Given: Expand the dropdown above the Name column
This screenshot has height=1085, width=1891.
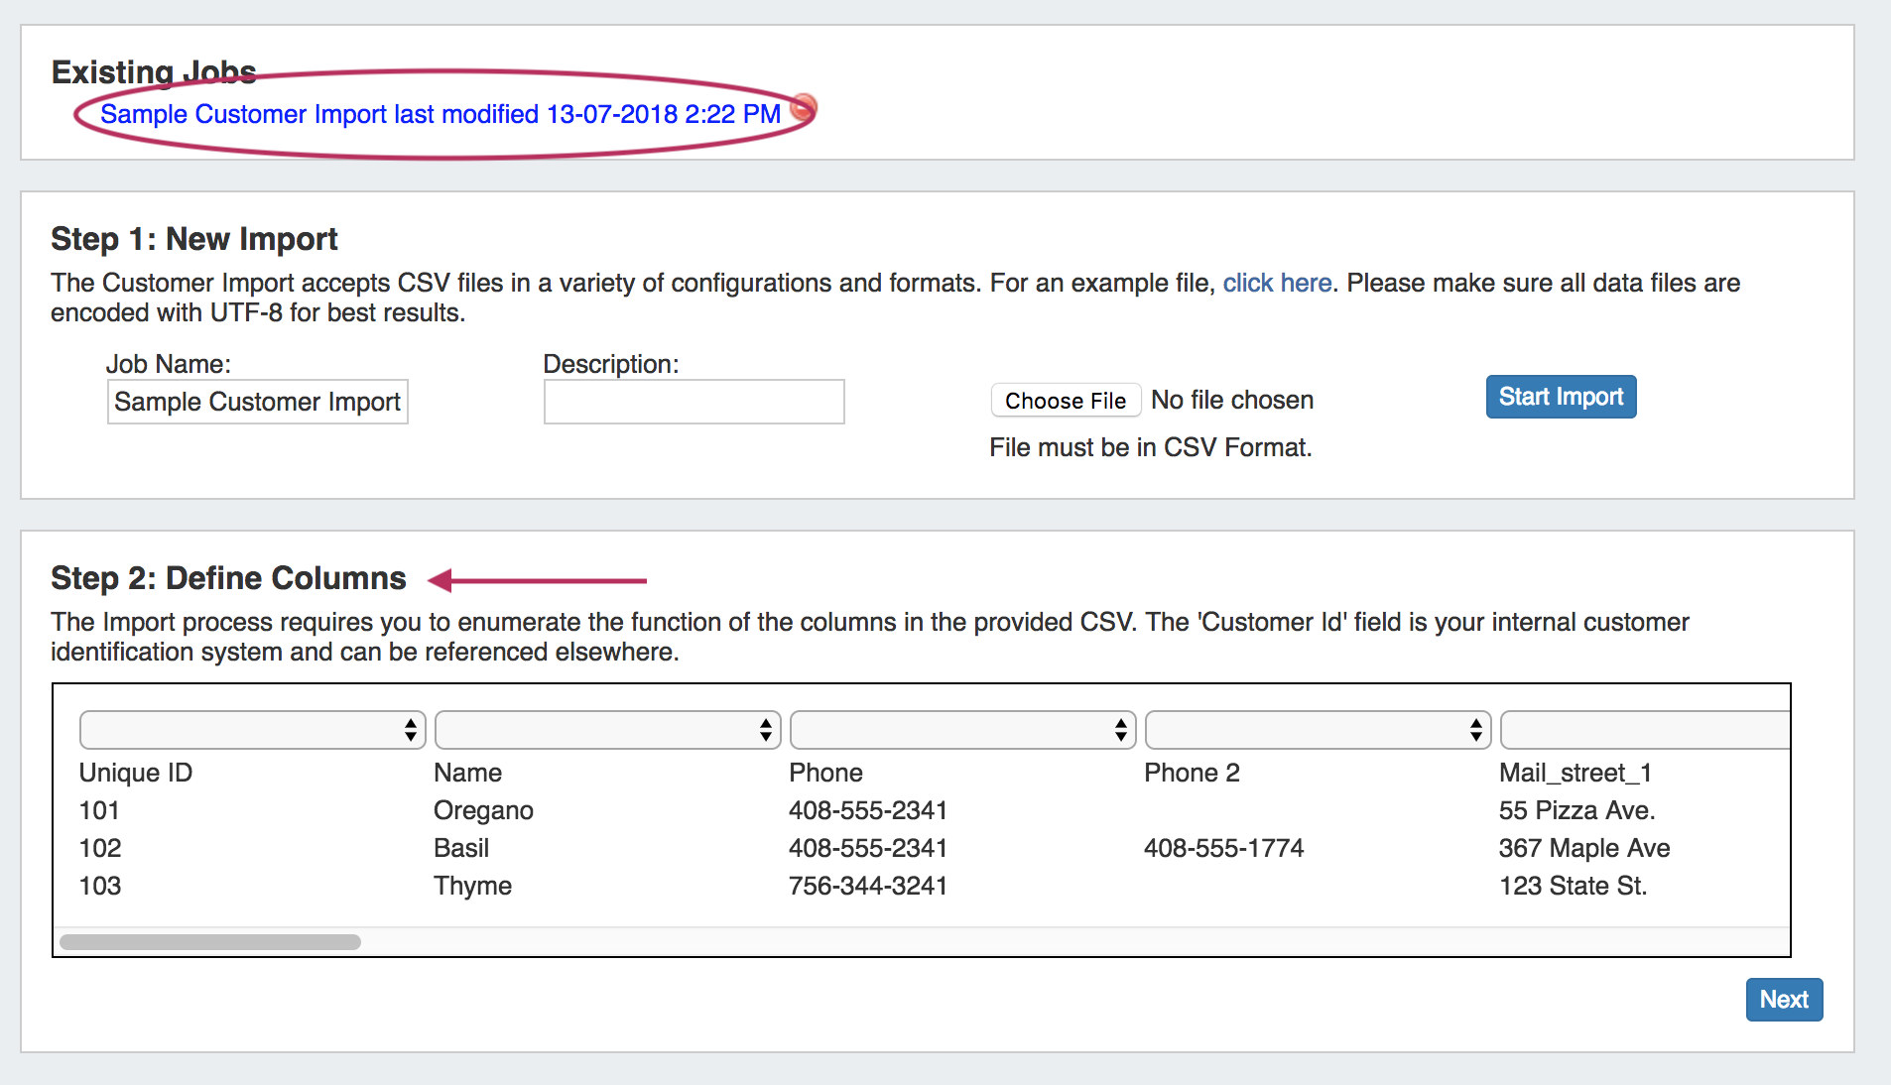Looking at the screenshot, I should tap(607, 730).
